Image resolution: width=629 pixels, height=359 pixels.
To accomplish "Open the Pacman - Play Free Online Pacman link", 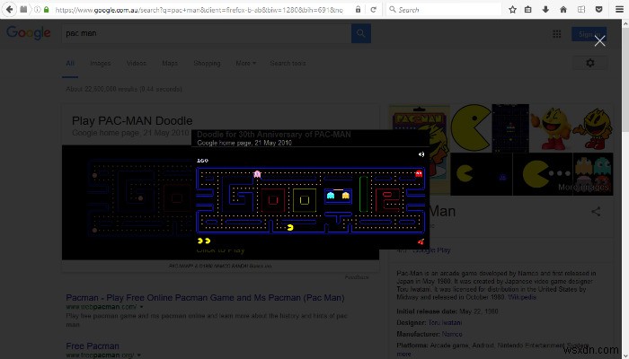I will [205, 298].
